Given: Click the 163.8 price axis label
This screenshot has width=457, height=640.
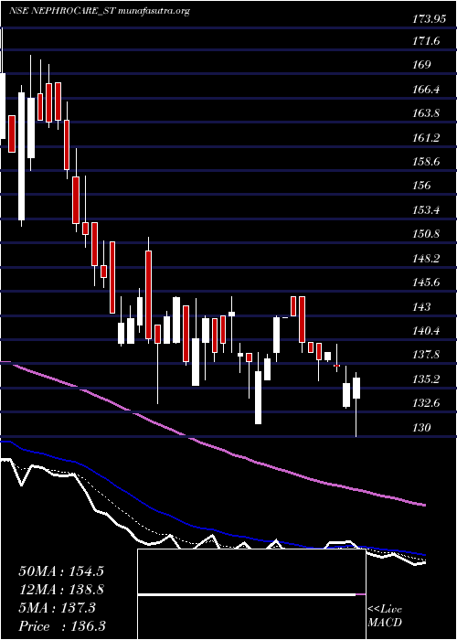Looking at the screenshot, I should tap(427, 113).
